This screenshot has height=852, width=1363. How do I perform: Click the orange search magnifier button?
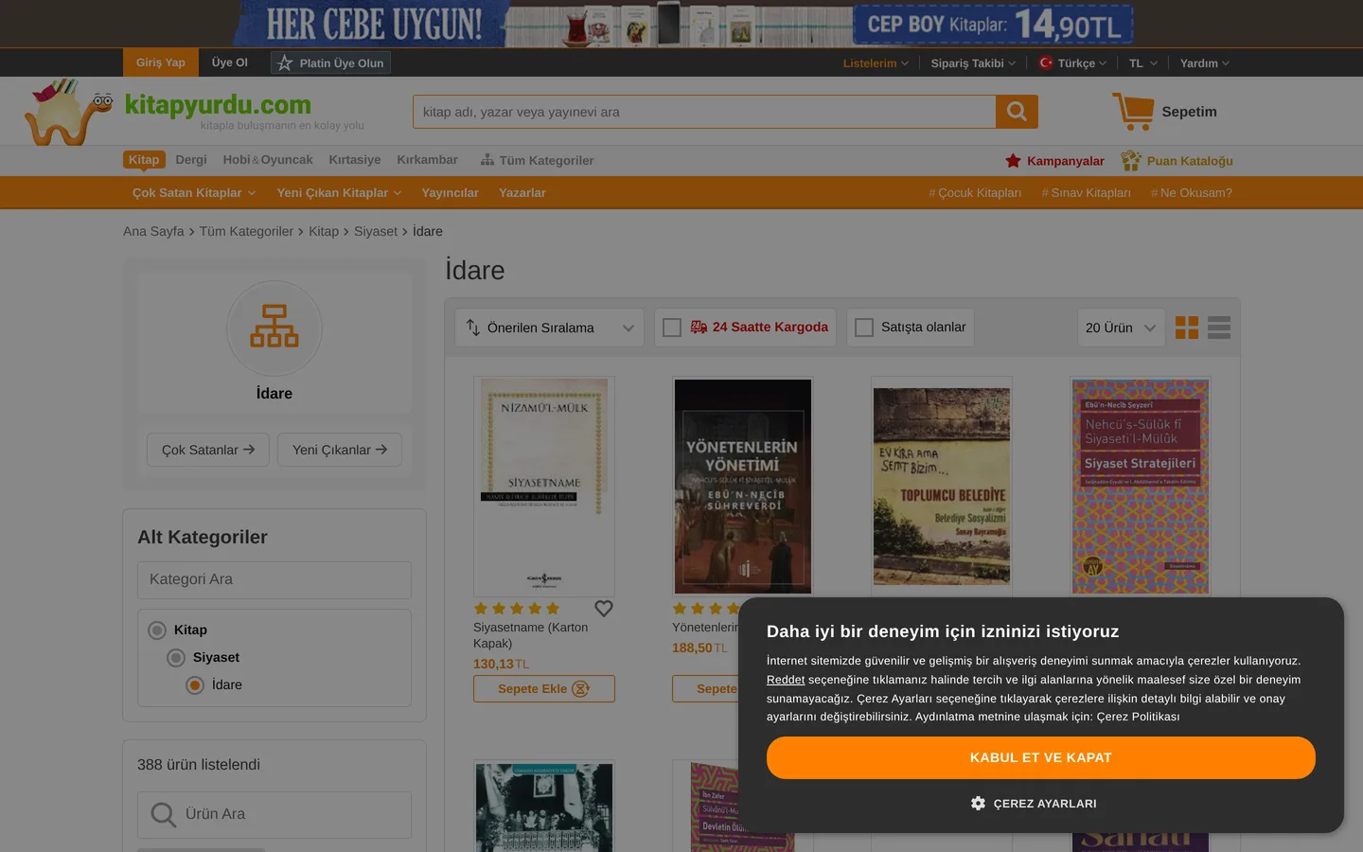(1017, 112)
